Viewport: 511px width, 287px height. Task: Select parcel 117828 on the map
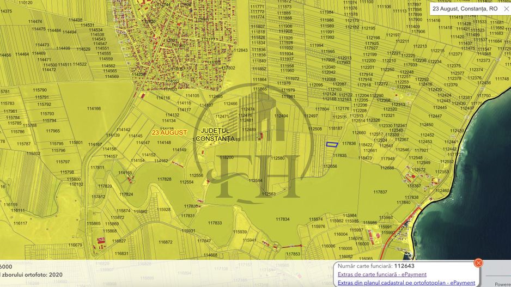pyautogui.click(x=164, y=179)
